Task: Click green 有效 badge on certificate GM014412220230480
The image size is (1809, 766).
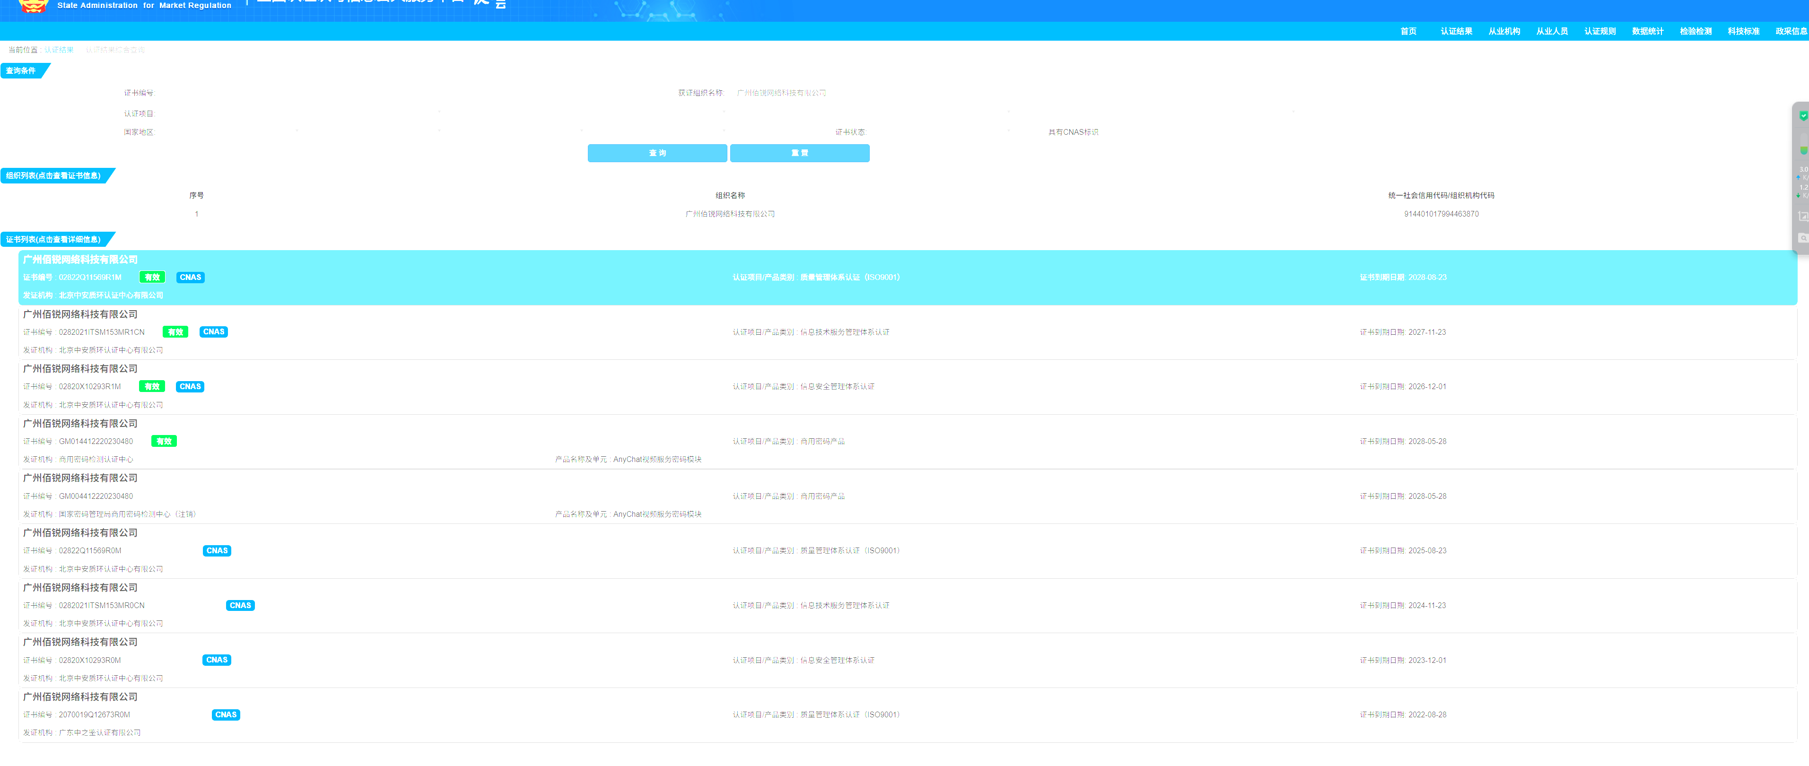Action: (164, 442)
